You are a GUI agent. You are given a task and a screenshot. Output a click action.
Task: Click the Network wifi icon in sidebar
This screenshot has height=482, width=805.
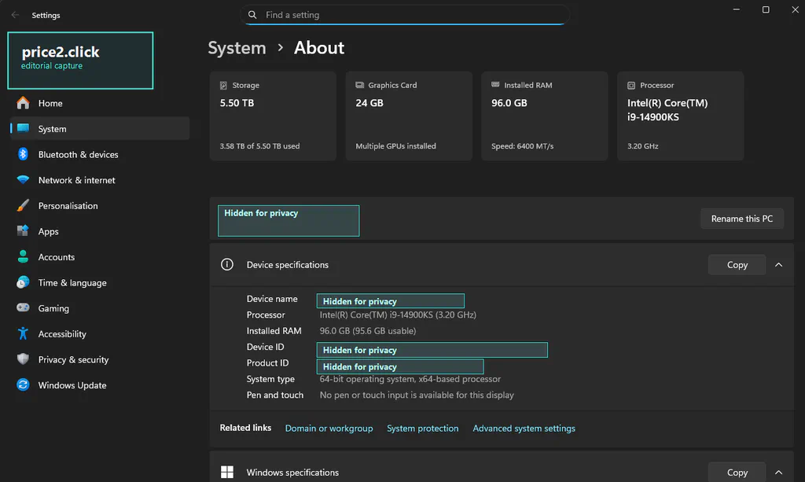point(23,179)
